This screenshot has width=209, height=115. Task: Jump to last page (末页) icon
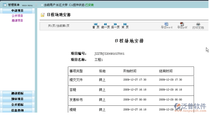(x=125, y=24)
